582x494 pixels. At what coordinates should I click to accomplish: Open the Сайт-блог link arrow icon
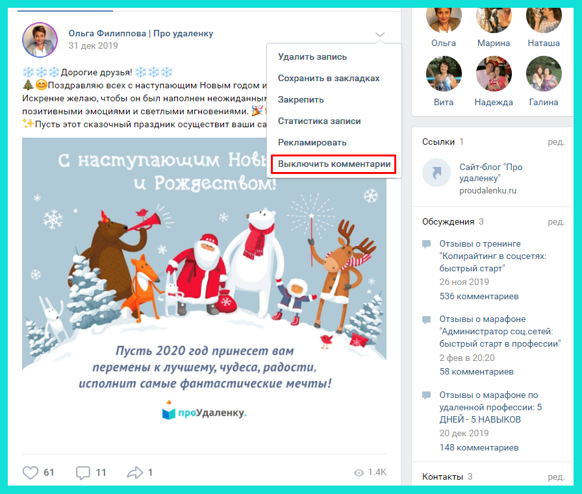coord(437,173)
